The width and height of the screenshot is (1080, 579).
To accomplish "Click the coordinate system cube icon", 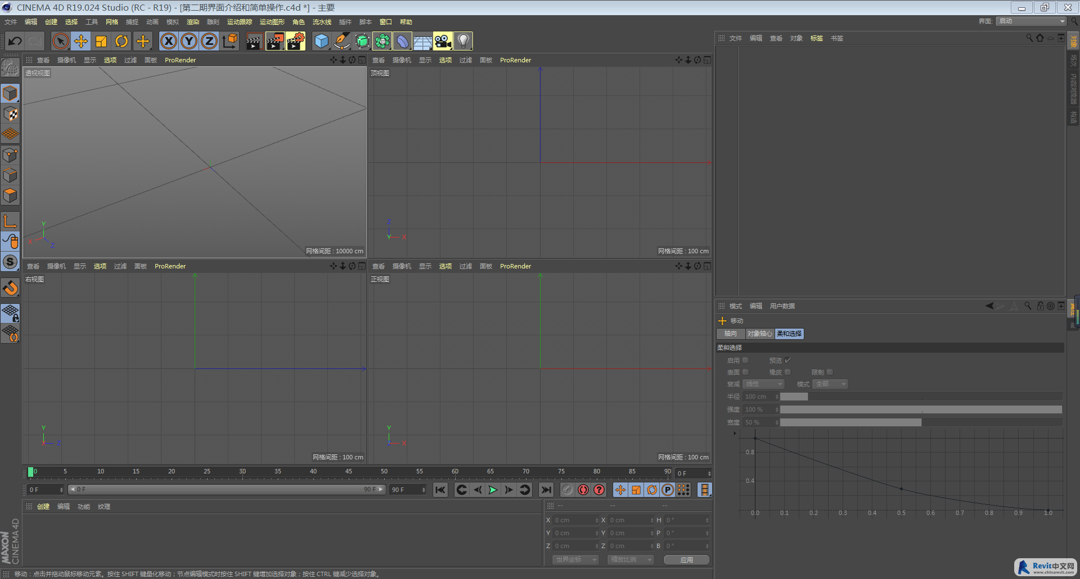I will click(x=230, y=41).
